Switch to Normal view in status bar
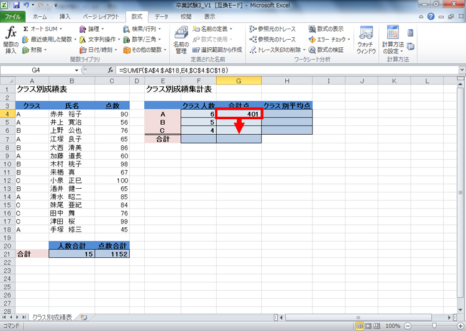Screen dimensions: 466x331 360,326
